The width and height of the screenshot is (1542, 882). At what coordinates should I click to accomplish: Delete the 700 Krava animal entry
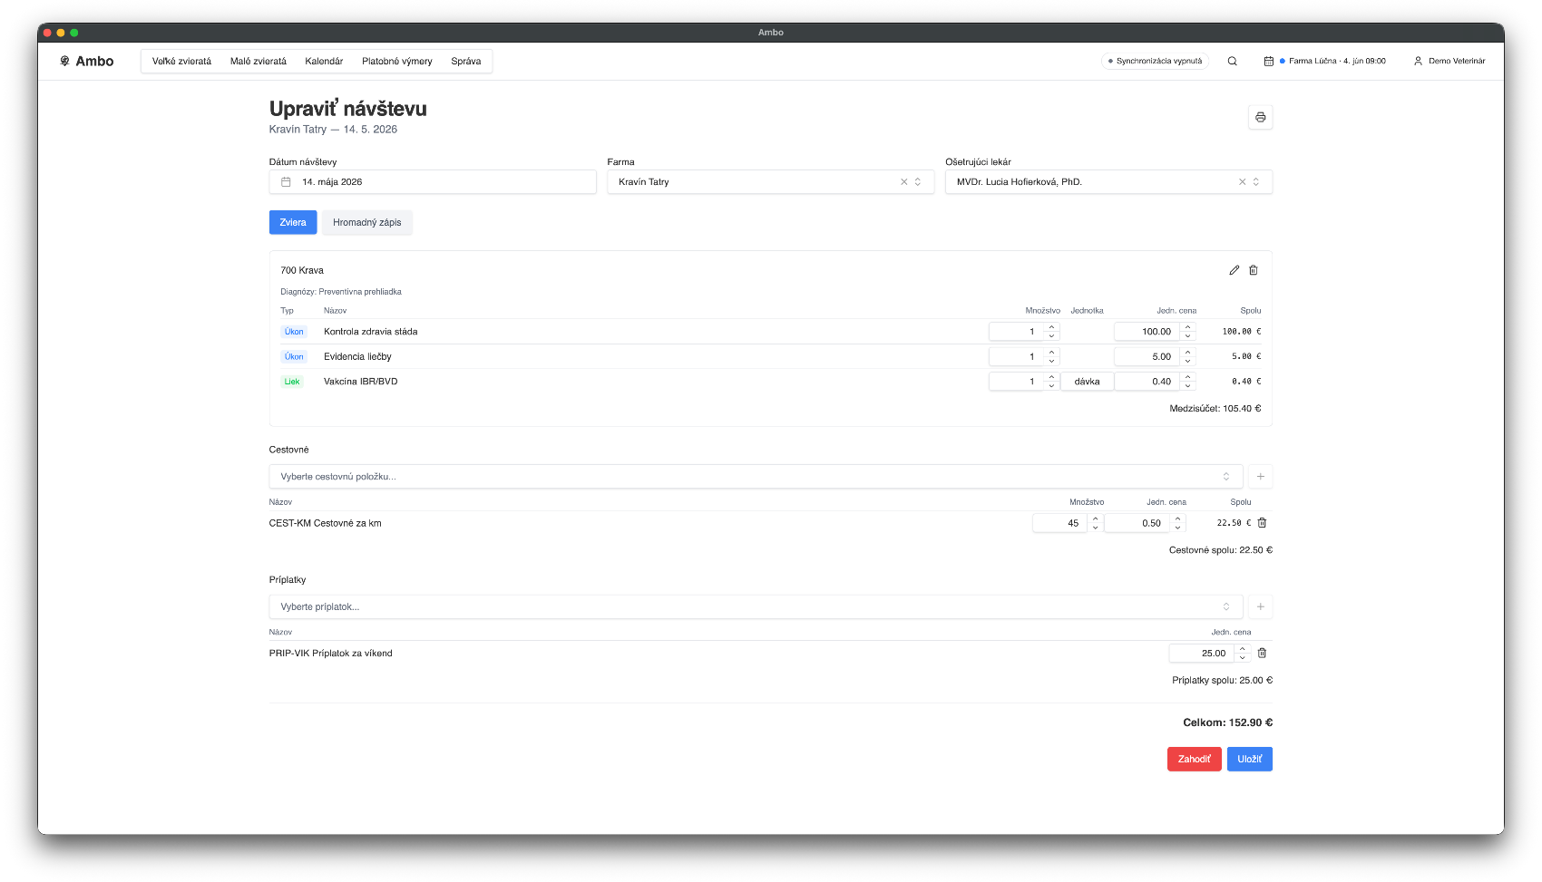point(1254,270)
